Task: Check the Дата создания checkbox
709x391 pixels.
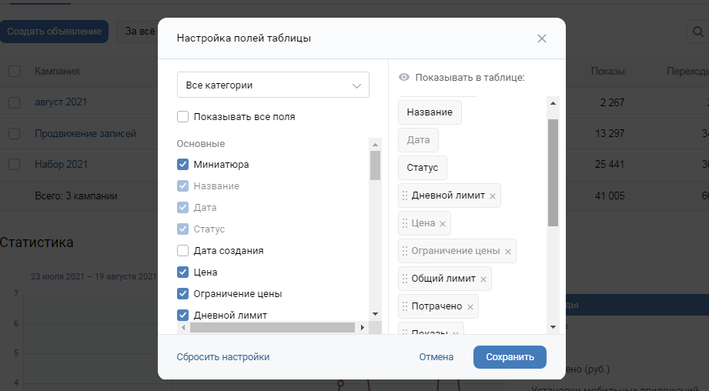Action: click(182, 250)
